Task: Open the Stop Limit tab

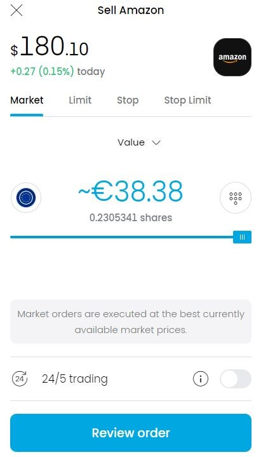Action: click(x=187, y=100)
